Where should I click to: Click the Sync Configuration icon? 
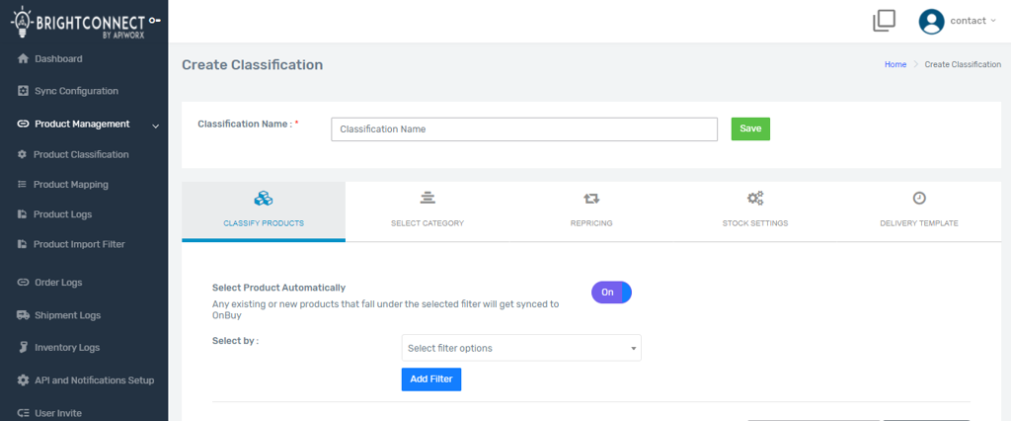click(24, 91)
